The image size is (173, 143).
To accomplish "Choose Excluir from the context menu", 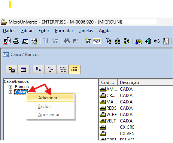I will tap(51, 106).
